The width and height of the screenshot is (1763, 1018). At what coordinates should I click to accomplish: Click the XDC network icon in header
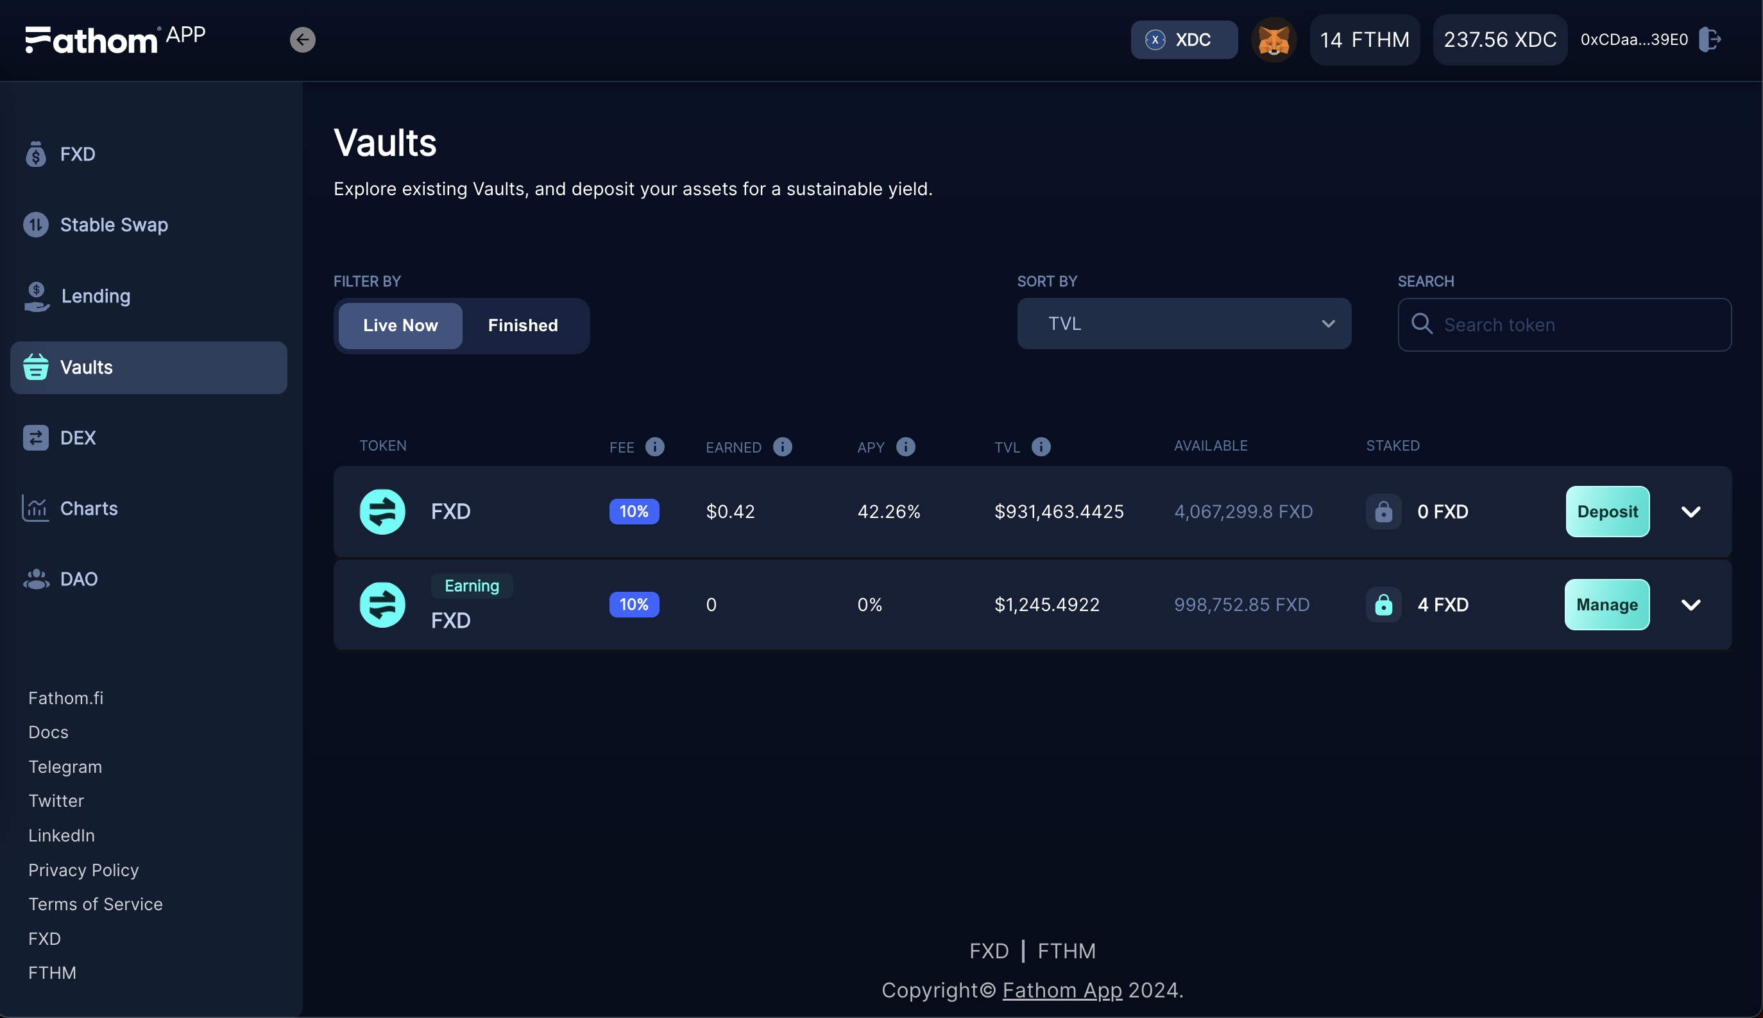[x=1155, y=40]
